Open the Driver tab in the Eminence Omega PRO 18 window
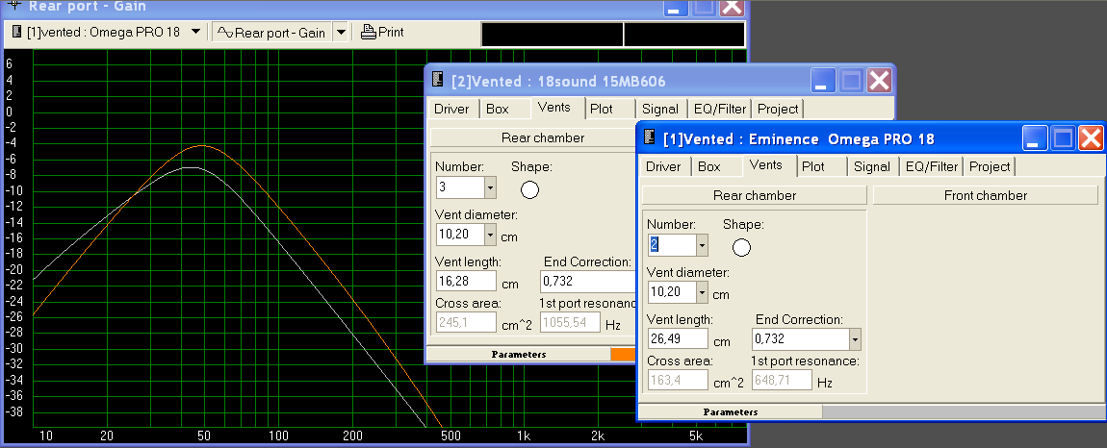 point(663,166)
